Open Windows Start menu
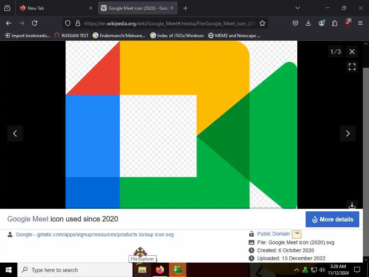369x277 pixels. click(x=9, y=270)
